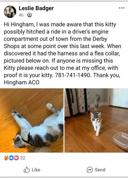Viewport: 128px width, 179px height.
Task: Open the three-dot post options menu
Action: [122, 8]
